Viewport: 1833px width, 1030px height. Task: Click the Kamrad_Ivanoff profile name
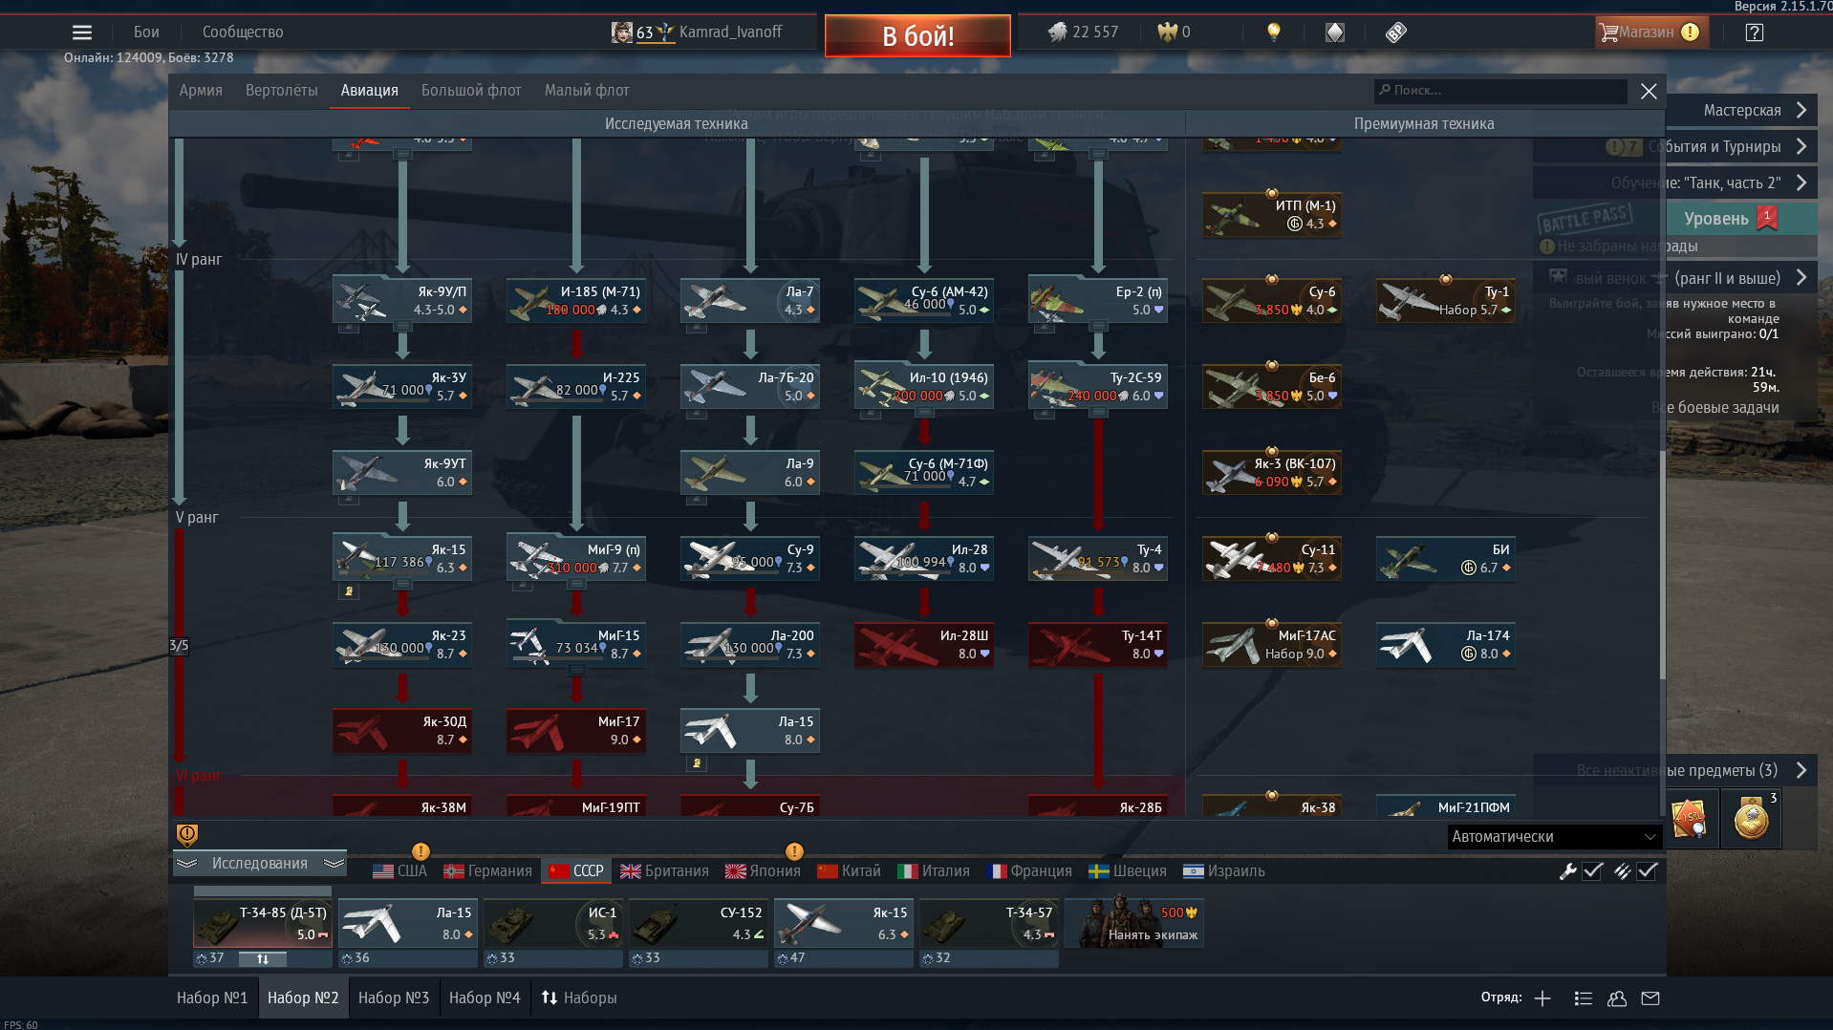click(x=730, y=32)
